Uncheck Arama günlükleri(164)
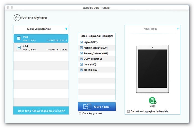This screenshot has height=128, width=194. click(x=81, y=53)
